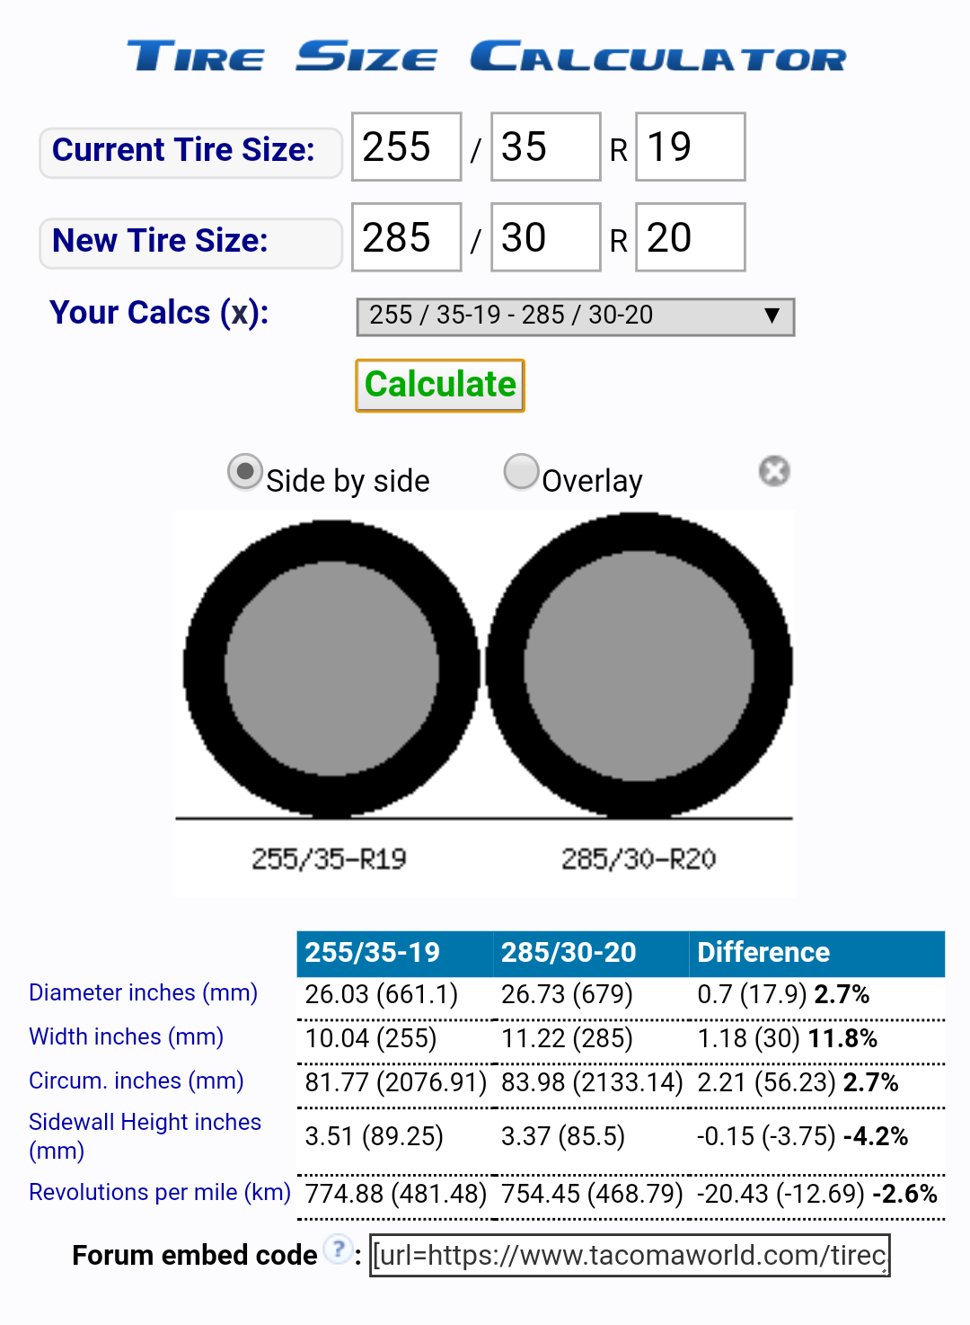
Task: Click the forum embed help question icon
Action: (x=338, y=1249)
